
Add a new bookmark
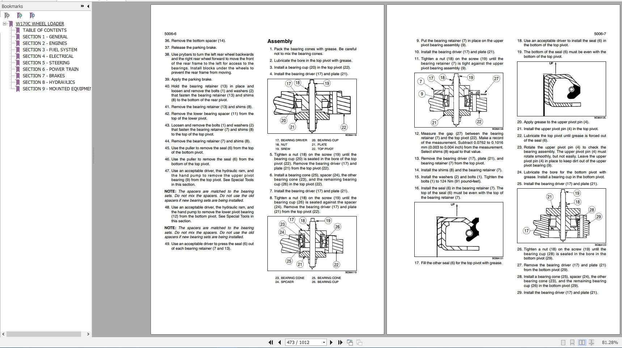click(19, 16)
